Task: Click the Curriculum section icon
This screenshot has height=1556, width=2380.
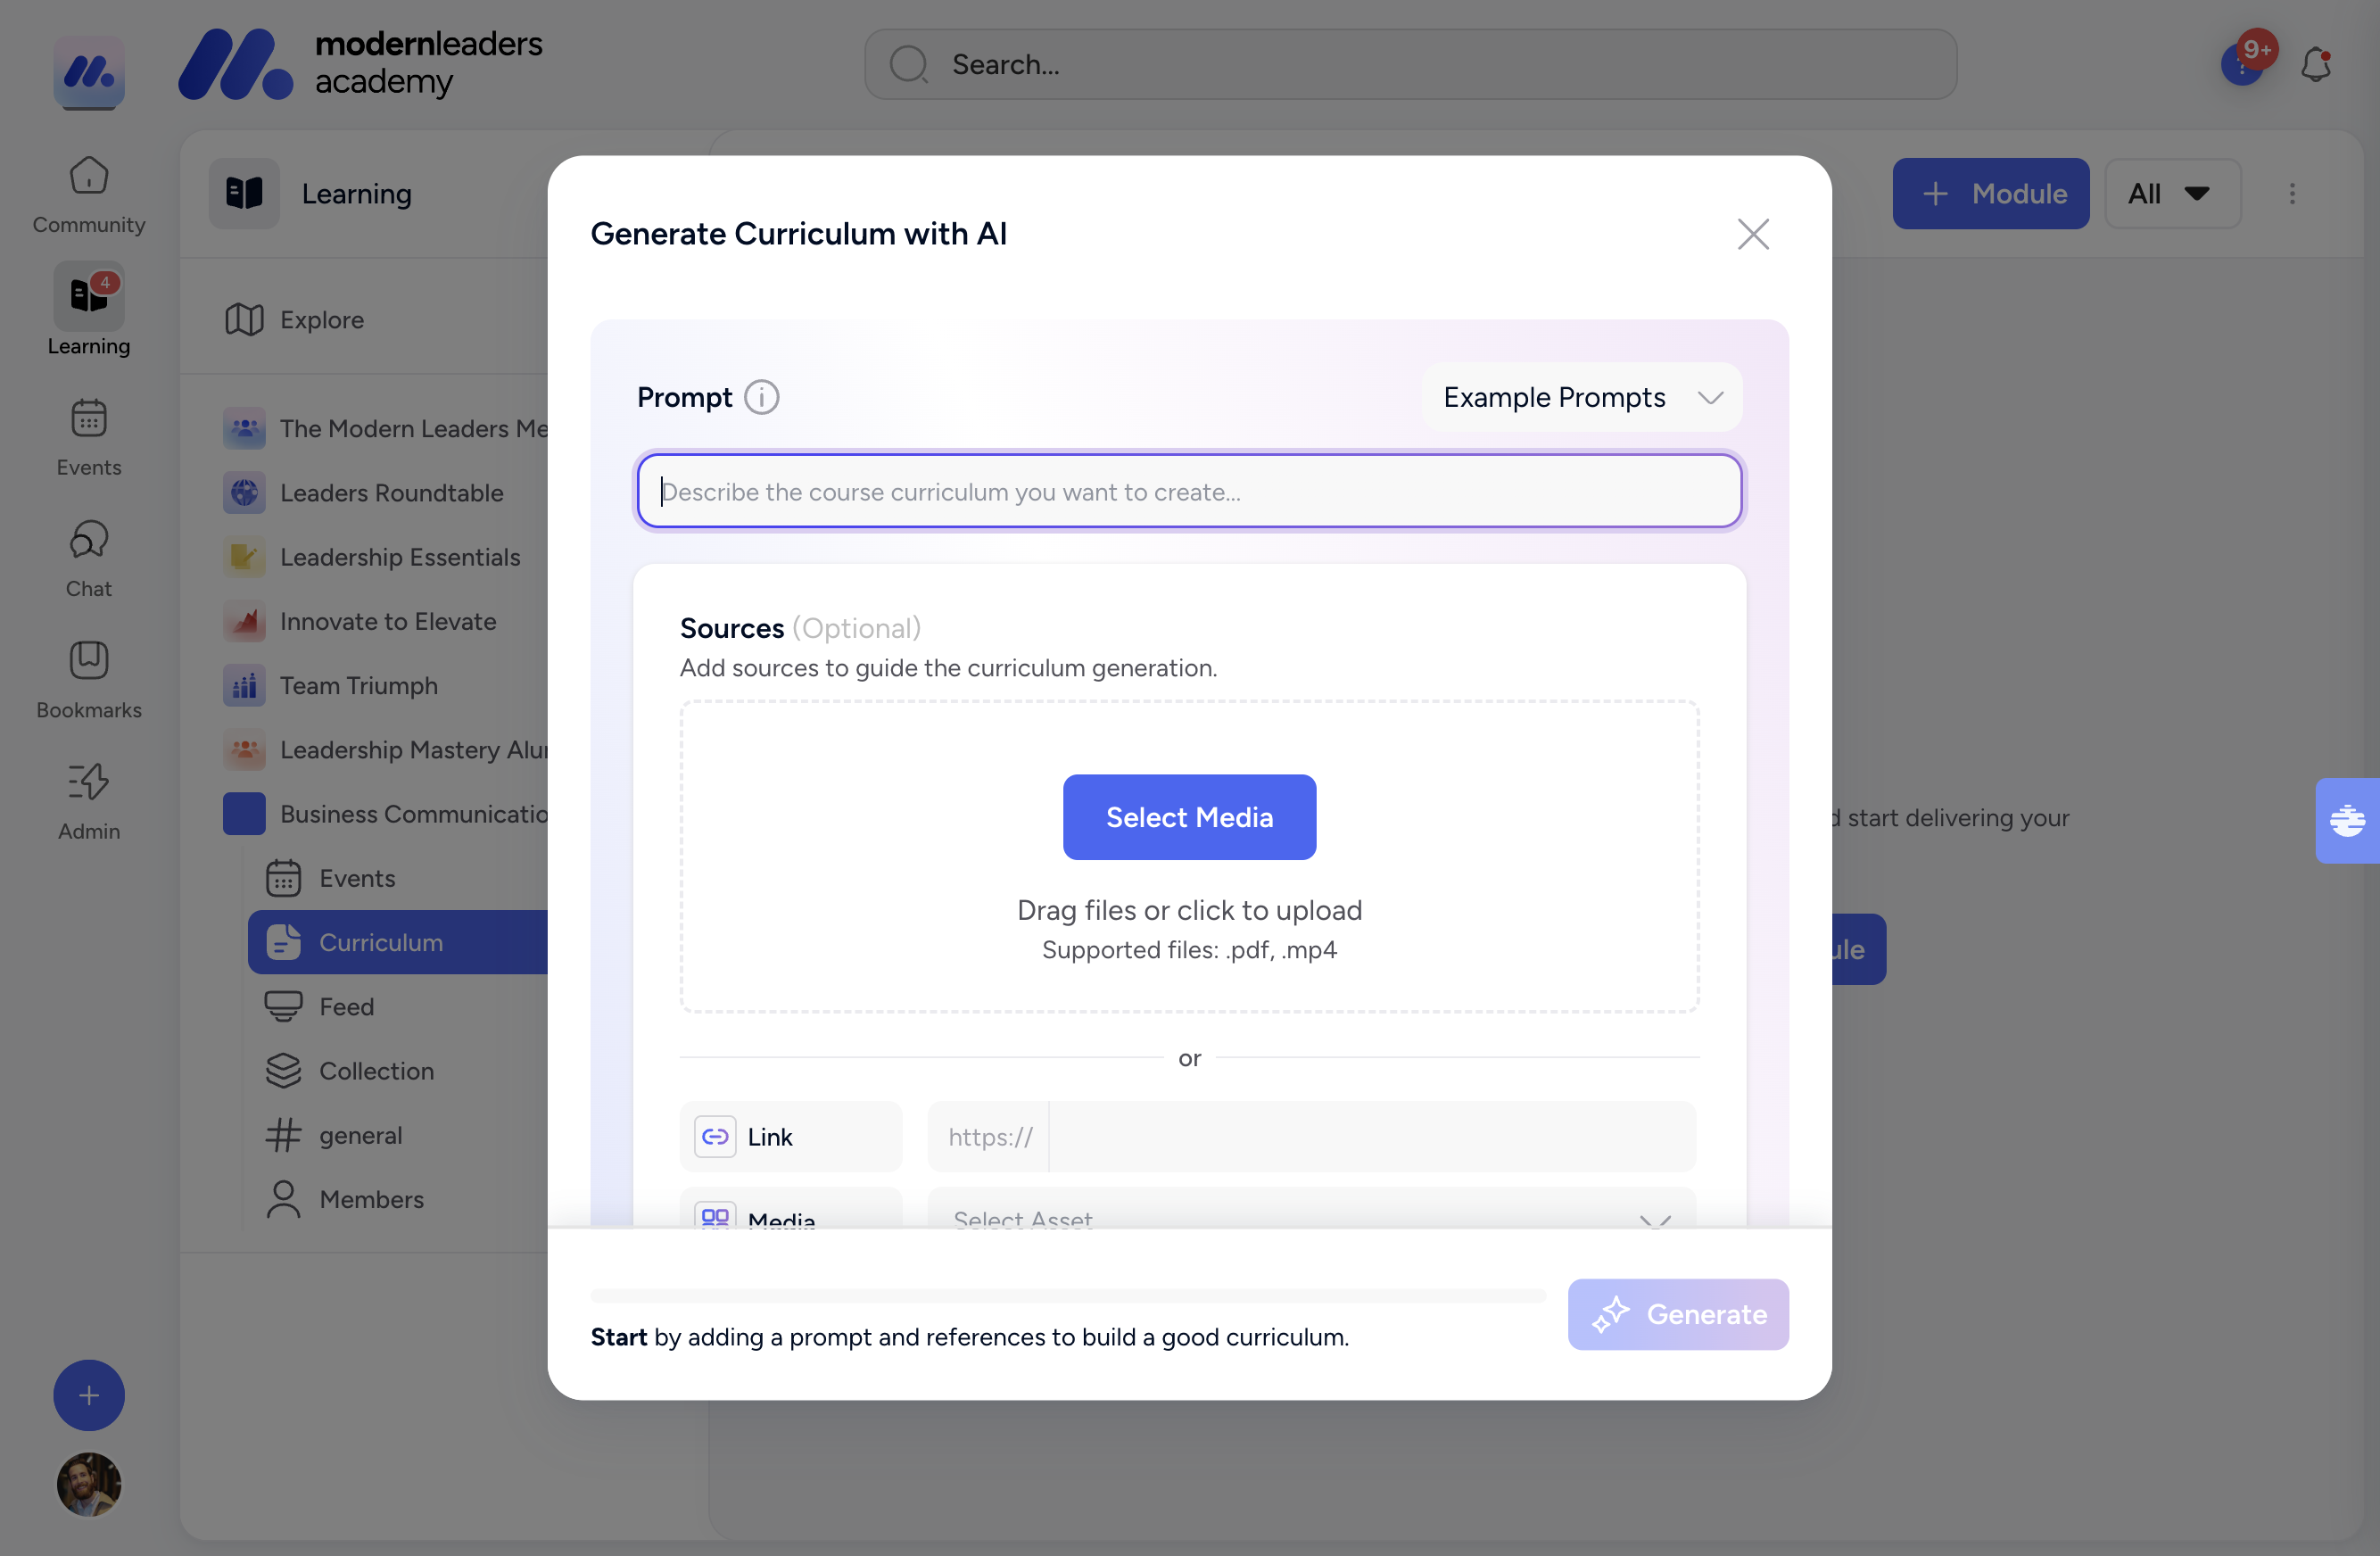Action: coord(283,941)
